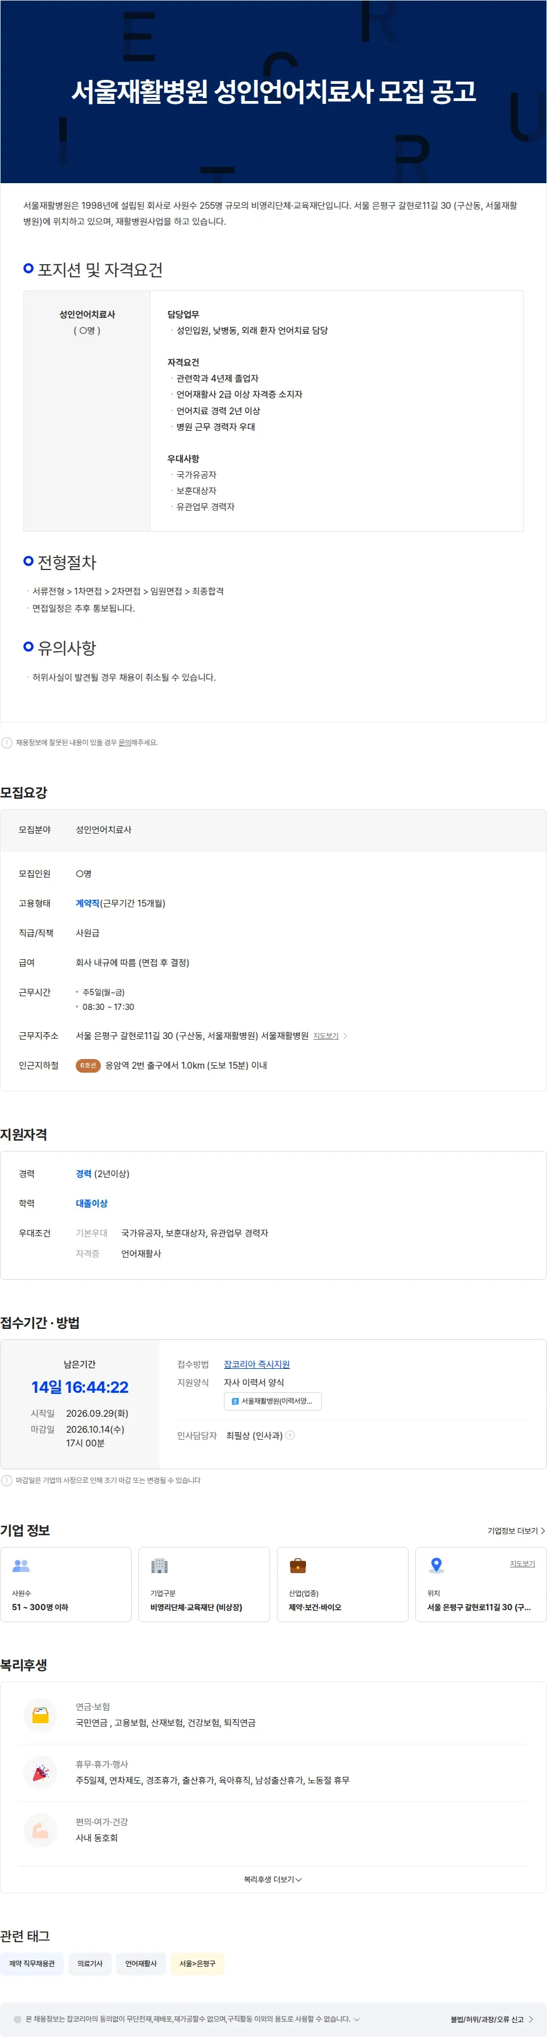Screen dimensions: 547x2037
Task: Click the 서울재활병원 성인언어치료사 모집 공고 title
Action: 274,92
